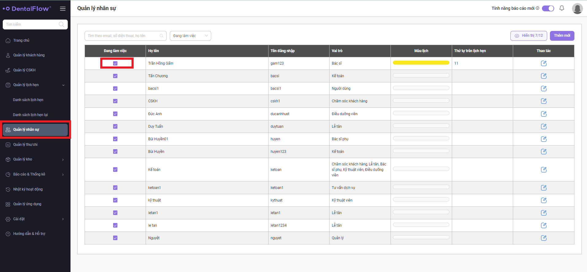Toggle working checkbox for kỹ thuật

tap(115, 200)
